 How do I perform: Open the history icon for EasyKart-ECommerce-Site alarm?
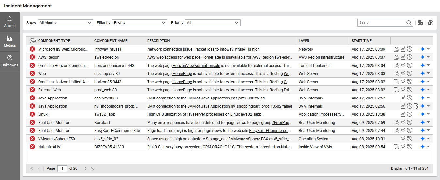click(x=410, y=131)
